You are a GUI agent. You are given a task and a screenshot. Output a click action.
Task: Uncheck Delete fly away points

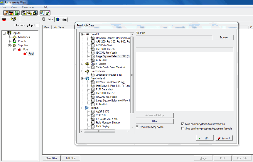pyautogui.click(x=137, y=127)
